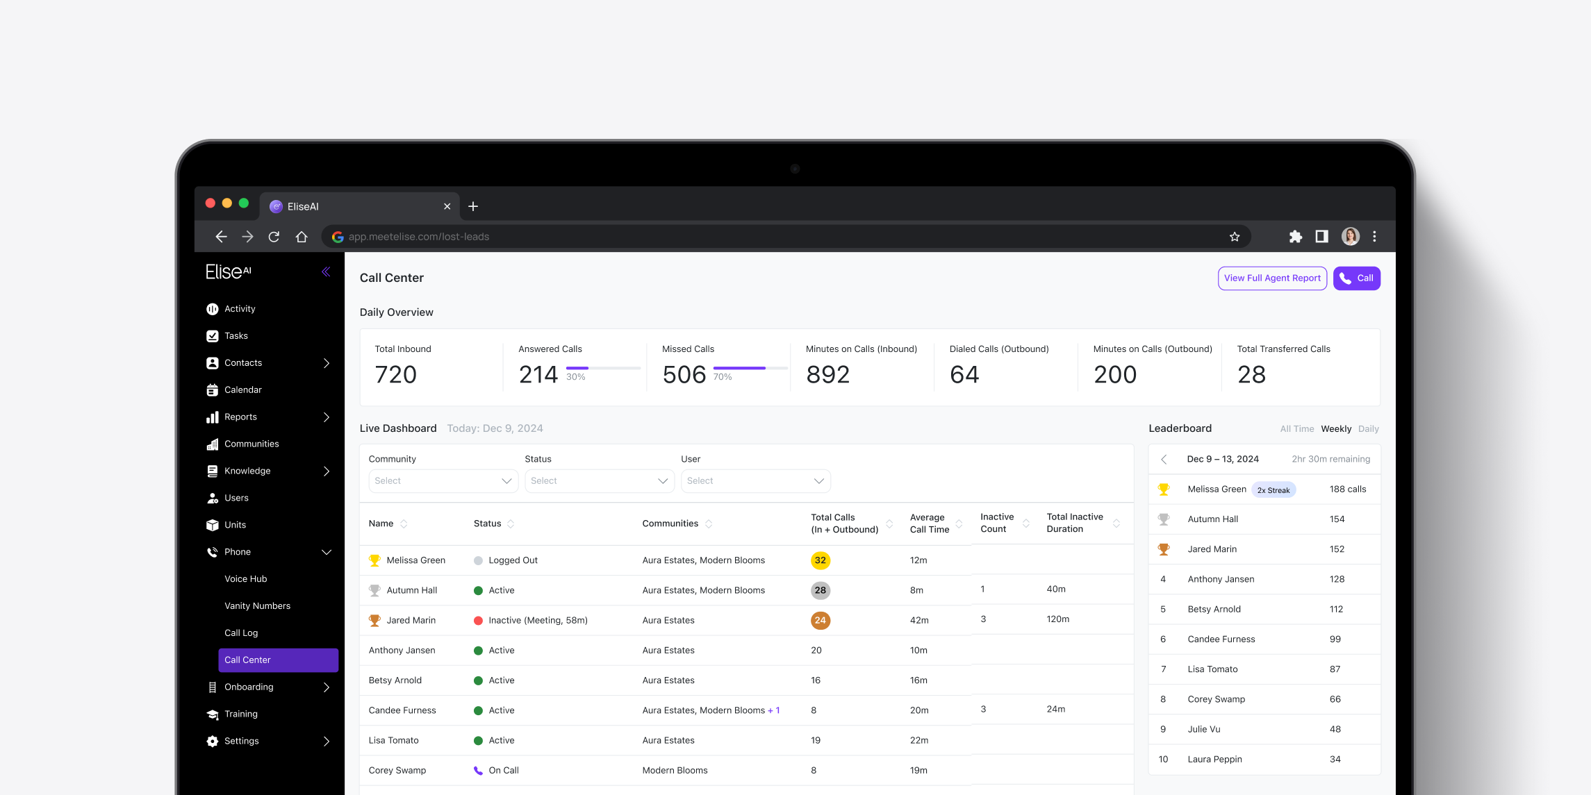The width and height of the screenshot is (1591, 795).
Task: Click the Missed Calls 70% progress bar
Action: [750, 368]
